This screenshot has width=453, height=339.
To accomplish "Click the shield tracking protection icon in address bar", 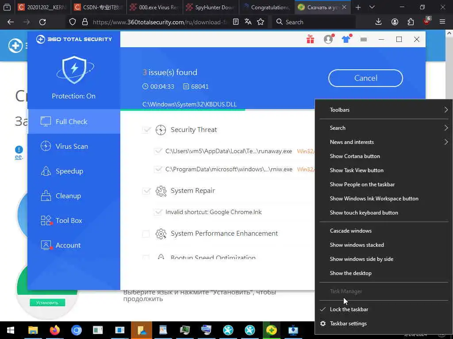I will coord(73,22).
